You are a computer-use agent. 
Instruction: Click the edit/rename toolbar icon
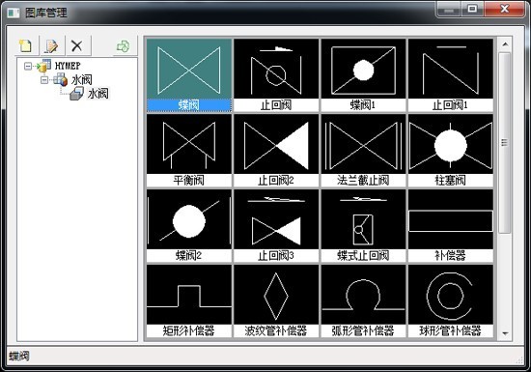[51, 45]
